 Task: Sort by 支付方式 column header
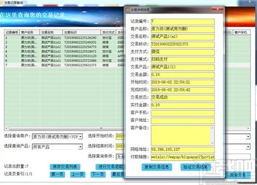coord(108,32)
